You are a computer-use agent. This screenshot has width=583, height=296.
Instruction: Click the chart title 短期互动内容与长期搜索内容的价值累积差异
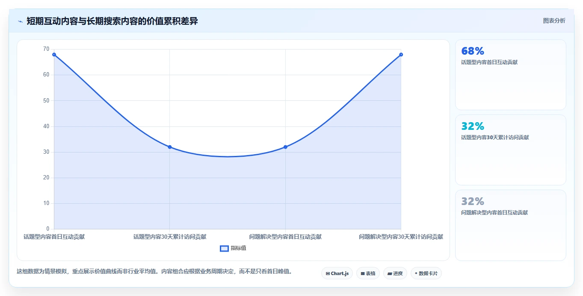112,21
